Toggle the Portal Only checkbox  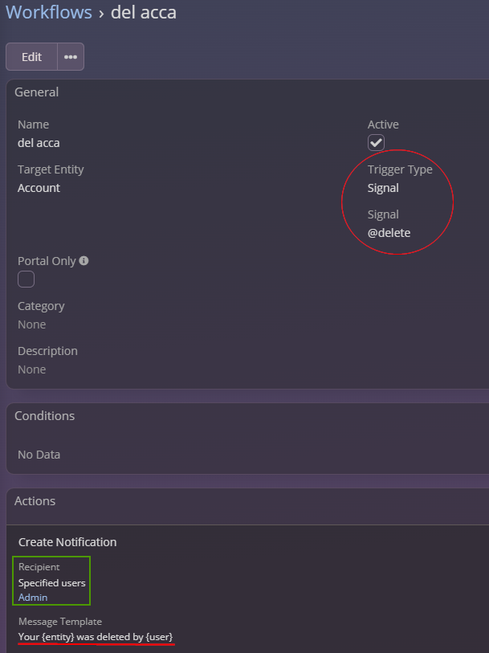point(26,279)
